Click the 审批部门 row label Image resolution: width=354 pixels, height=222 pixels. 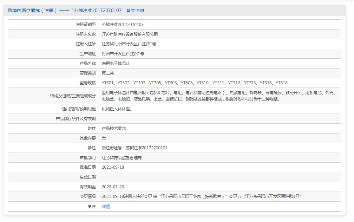click(x=88, y=158)
